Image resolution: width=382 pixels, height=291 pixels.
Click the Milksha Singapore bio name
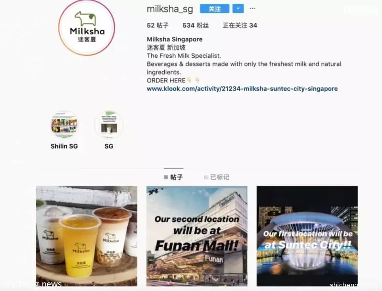175,39
